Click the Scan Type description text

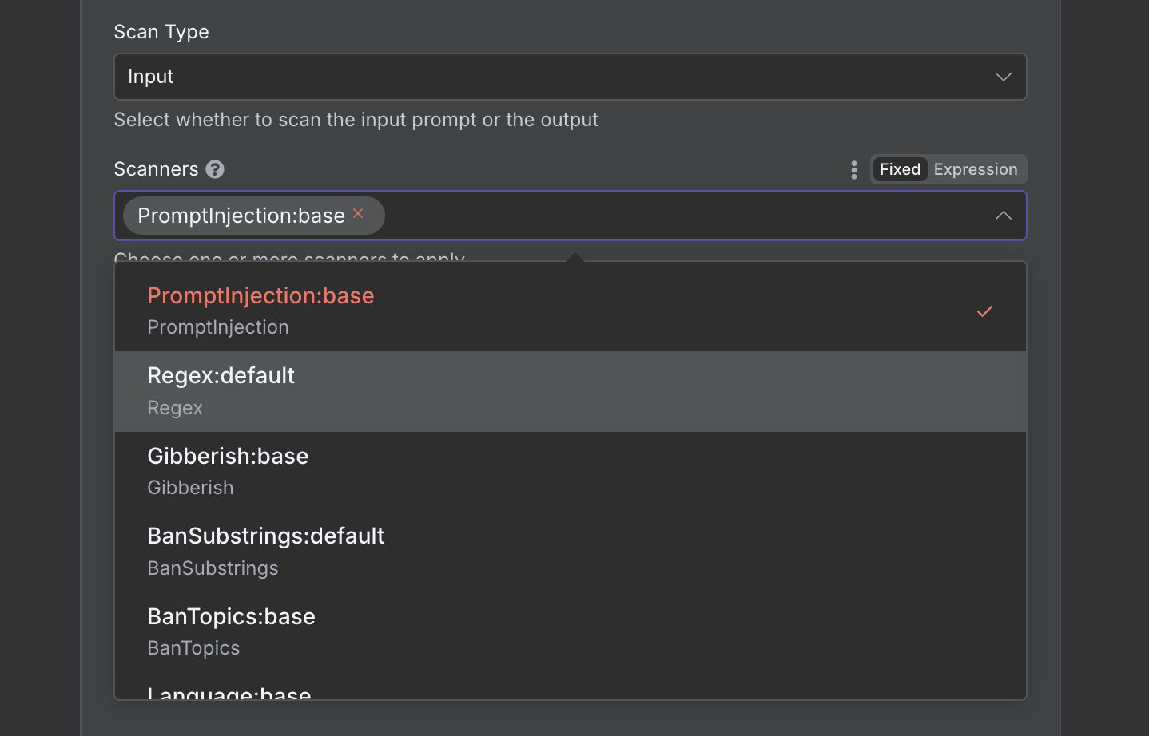pyautogui.click(x=356, y=120)
